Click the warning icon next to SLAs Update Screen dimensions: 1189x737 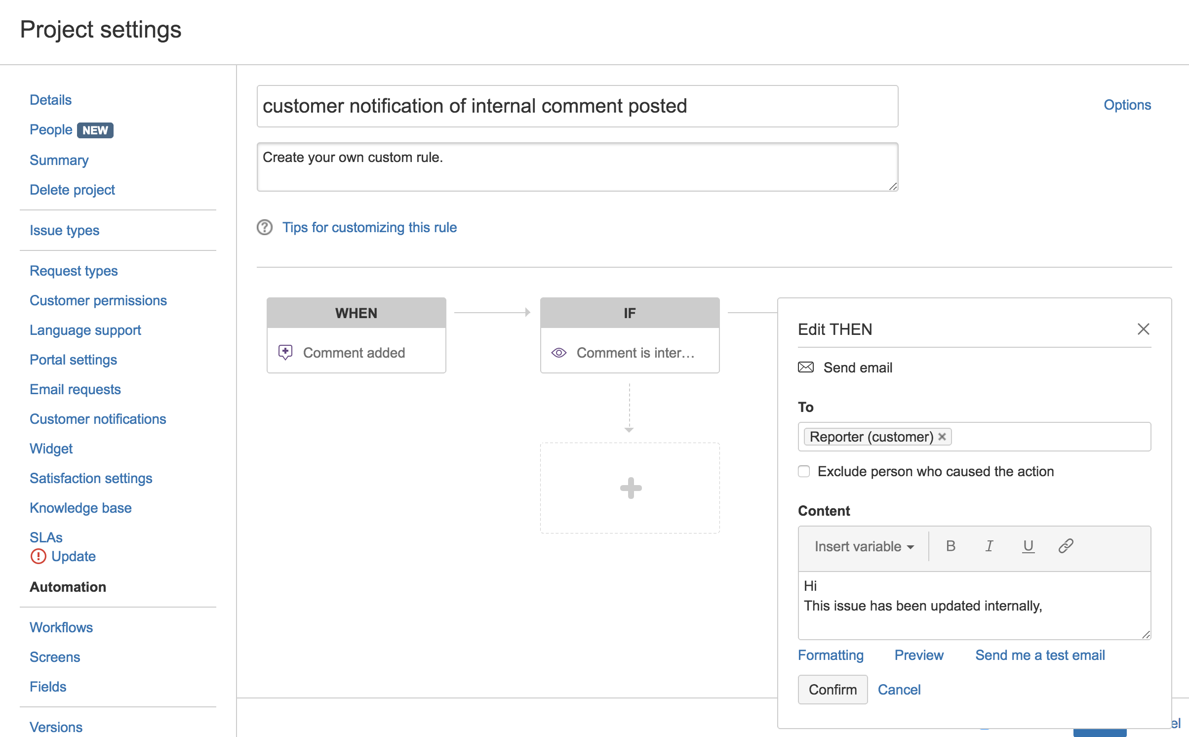click(38, 556)
